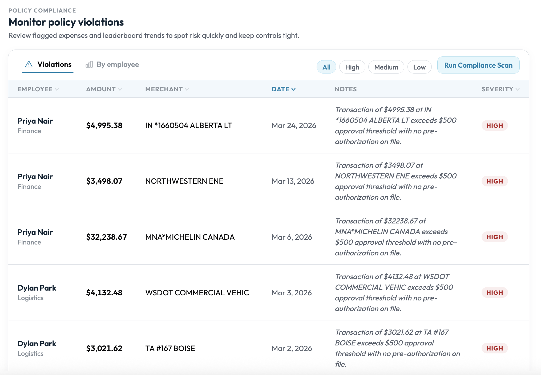Click Finance under Priya Nair, Mar 24 row
Screen dimensions: 541x375
(29, 131)
